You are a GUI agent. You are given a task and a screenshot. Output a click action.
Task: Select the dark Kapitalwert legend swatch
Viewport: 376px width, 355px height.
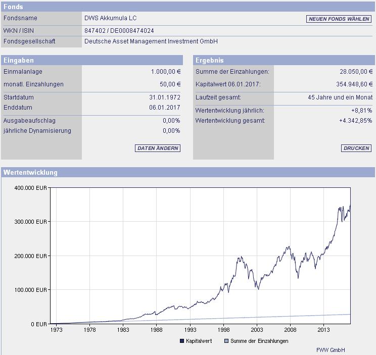coord(182,341)
